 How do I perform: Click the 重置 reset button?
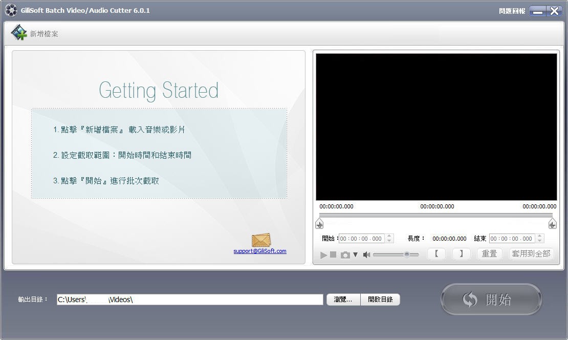489,254
